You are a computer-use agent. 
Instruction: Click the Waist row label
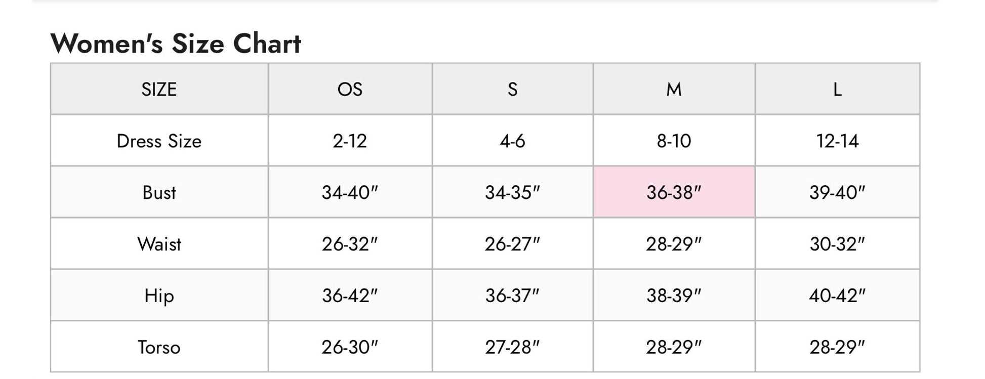tap(159, 244)
